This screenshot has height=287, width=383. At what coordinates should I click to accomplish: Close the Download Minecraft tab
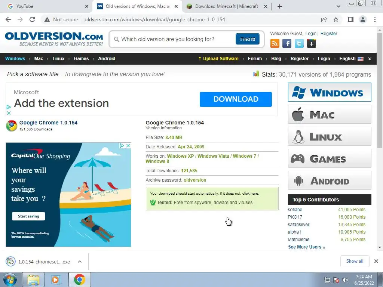point(266,6)
